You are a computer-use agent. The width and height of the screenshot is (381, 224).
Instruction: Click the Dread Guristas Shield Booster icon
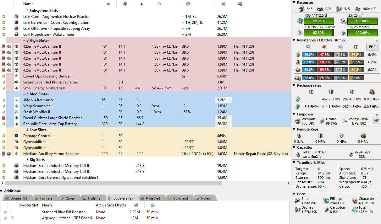tap(16, 118)
